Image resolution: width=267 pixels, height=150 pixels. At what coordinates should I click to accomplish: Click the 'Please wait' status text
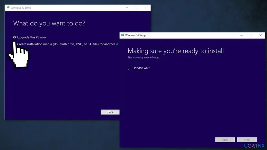(142, 68)
